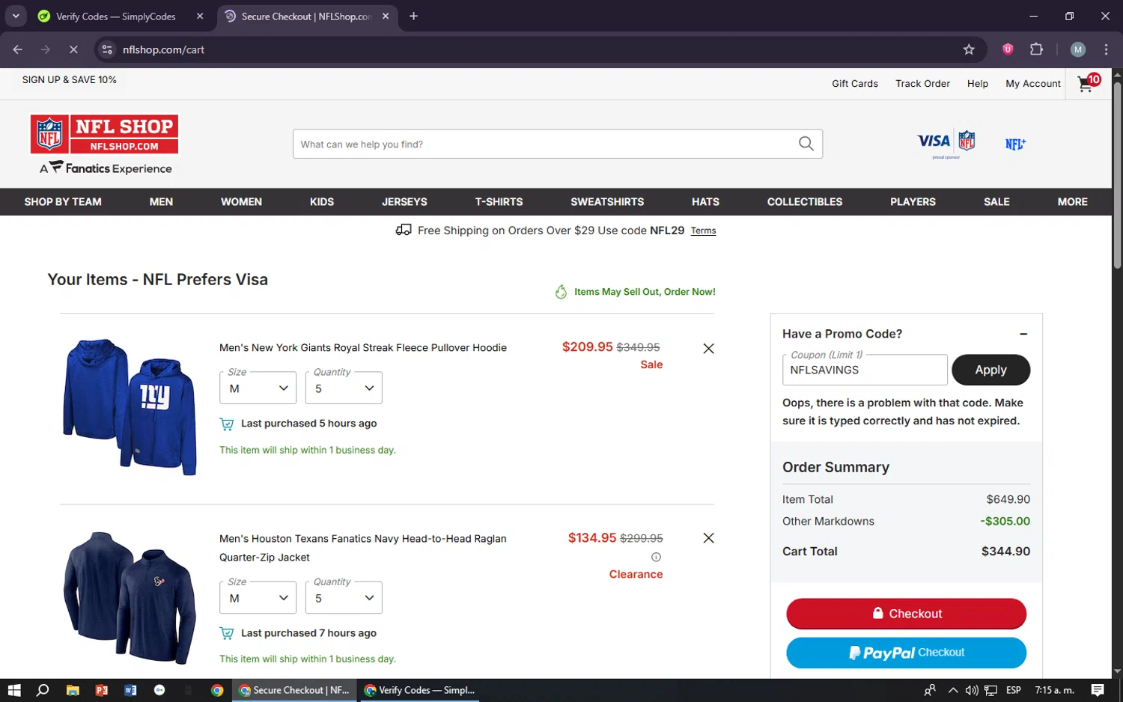Viewport: 1123px width, 702px height.
Task: Click the search magnifier icon in the search box
Action: pos(806,144)
